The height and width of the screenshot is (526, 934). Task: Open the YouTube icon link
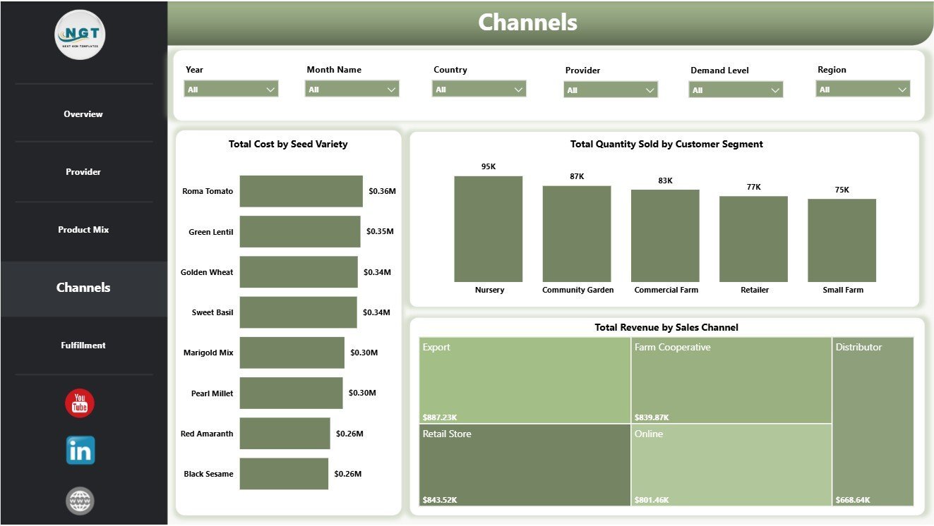click(80, 403)
